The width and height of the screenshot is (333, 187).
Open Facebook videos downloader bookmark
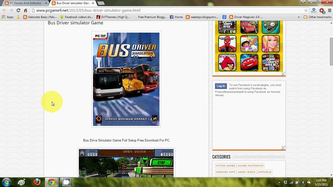[76, 17]
